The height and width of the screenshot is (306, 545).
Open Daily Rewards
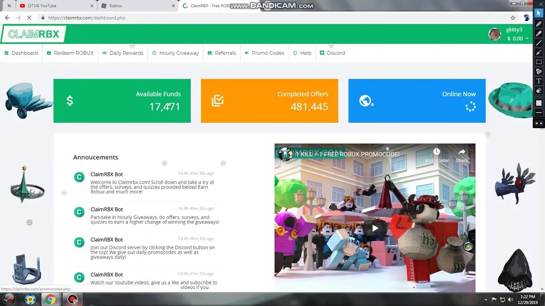pyautogui.click(x=123, y=53)
